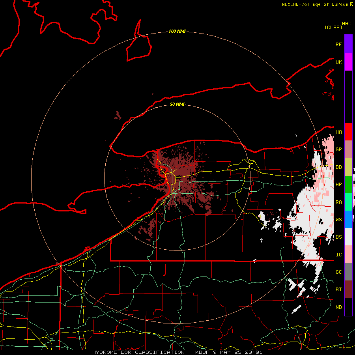Click the DS white legend swatch

348,237
